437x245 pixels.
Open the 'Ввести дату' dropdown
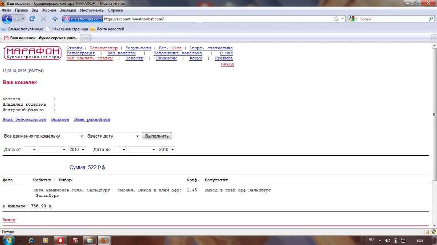[113, 136]
